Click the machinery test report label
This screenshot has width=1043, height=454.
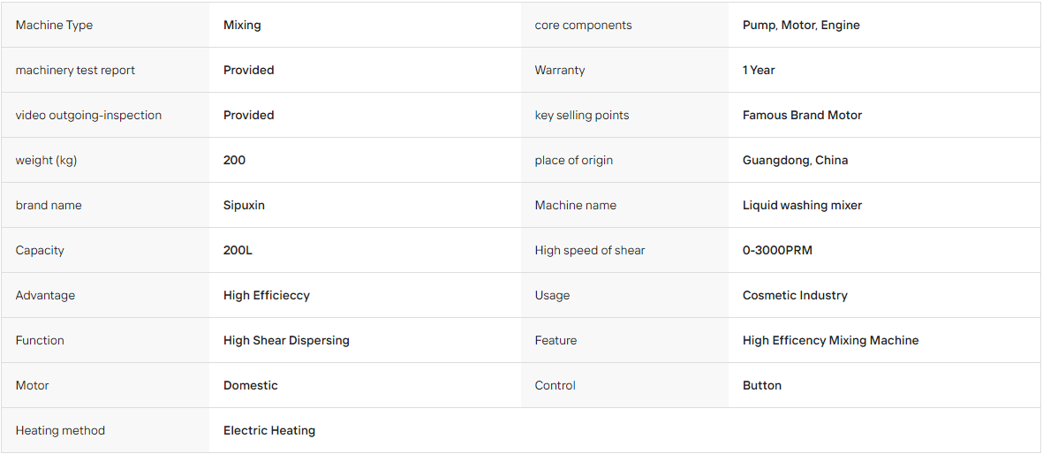pos(75,70)
